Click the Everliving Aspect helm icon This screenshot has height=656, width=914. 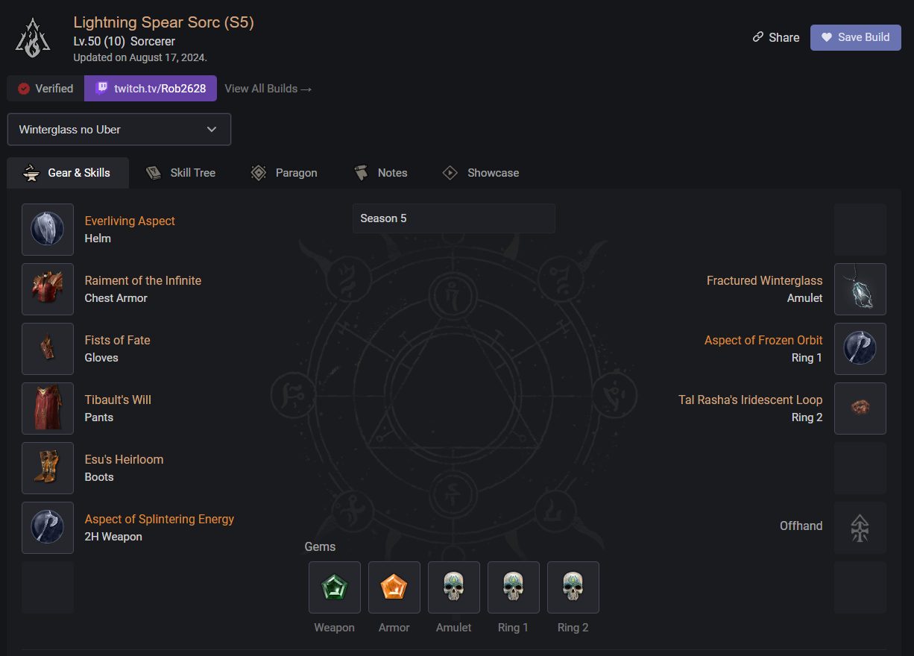[48, 230]
